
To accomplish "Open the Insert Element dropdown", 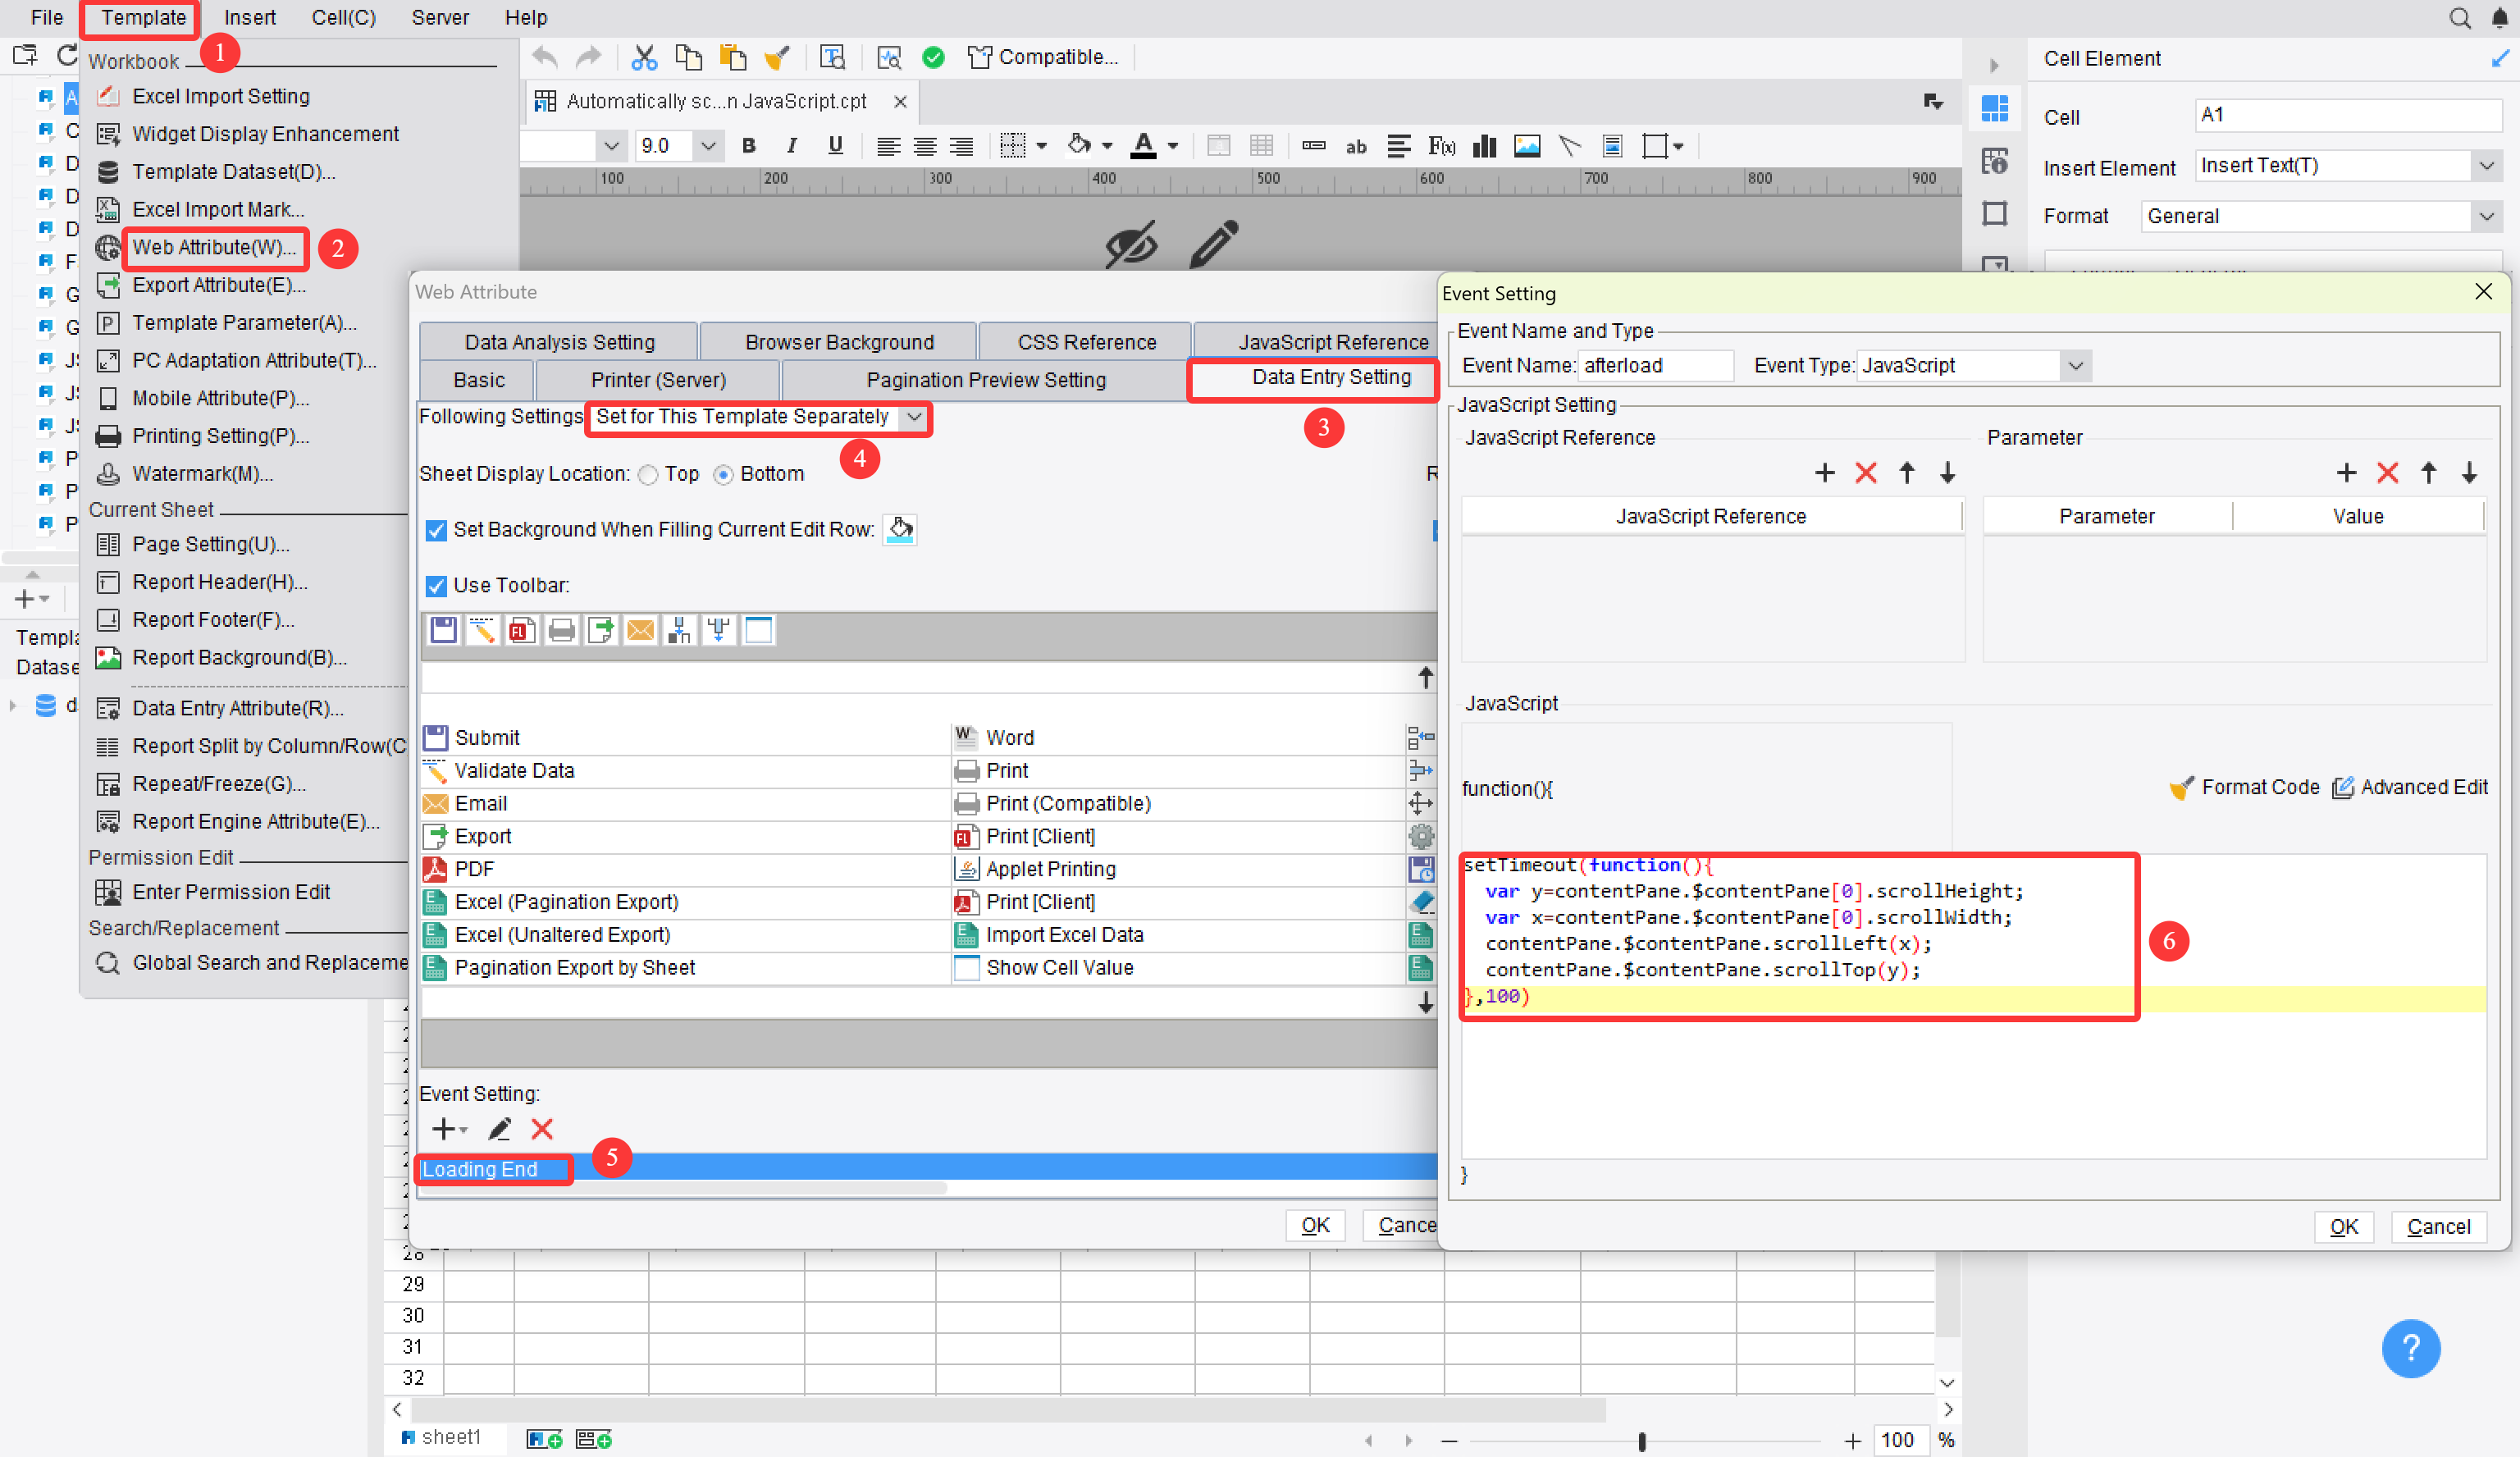I will click(x=2486, y=166).
